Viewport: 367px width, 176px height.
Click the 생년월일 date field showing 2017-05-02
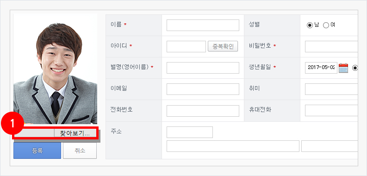[321, 68]
